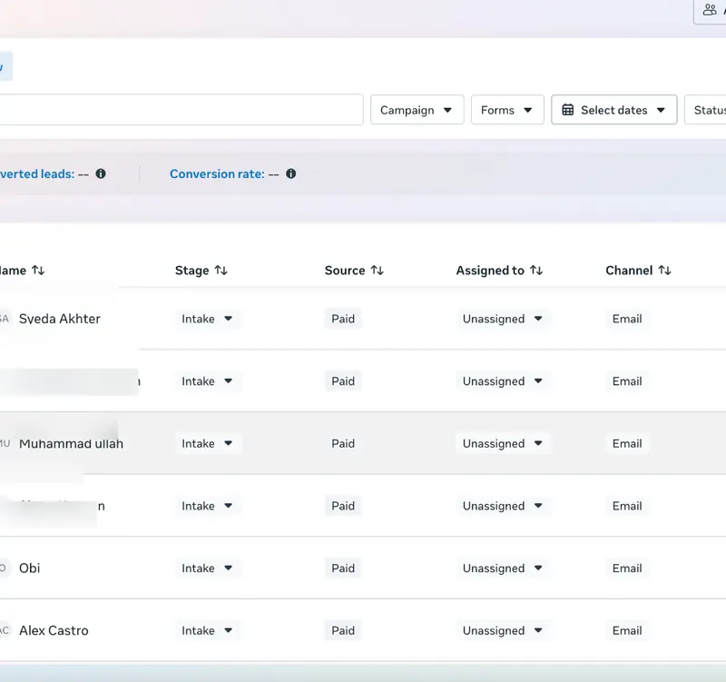Open lead Sveda Akhter

click(60, 319)
